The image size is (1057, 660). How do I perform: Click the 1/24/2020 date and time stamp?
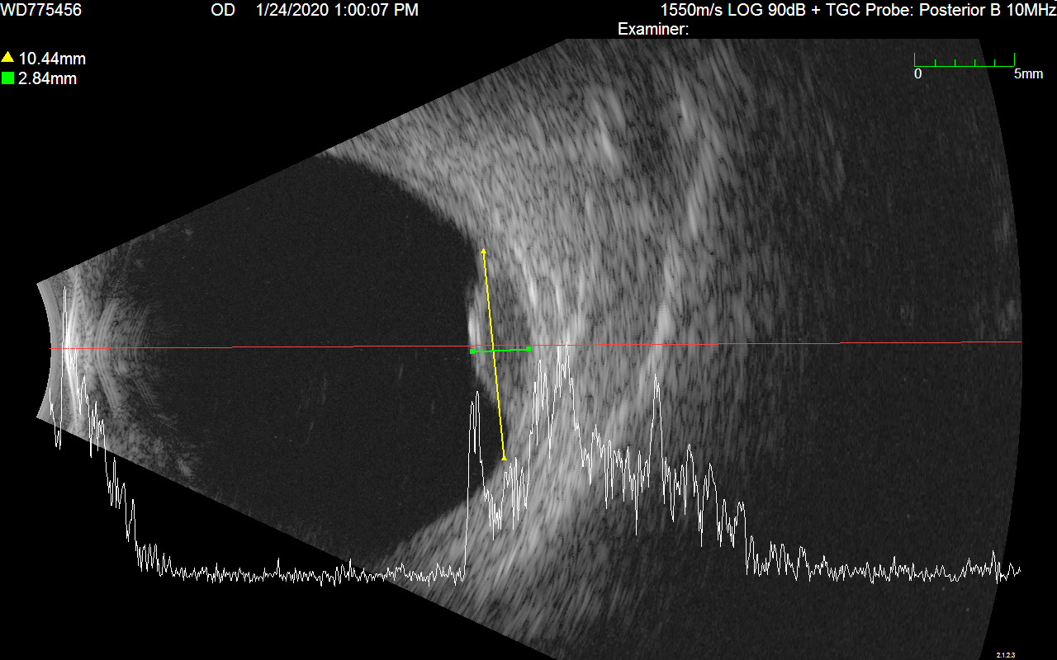tap(337, 10)
